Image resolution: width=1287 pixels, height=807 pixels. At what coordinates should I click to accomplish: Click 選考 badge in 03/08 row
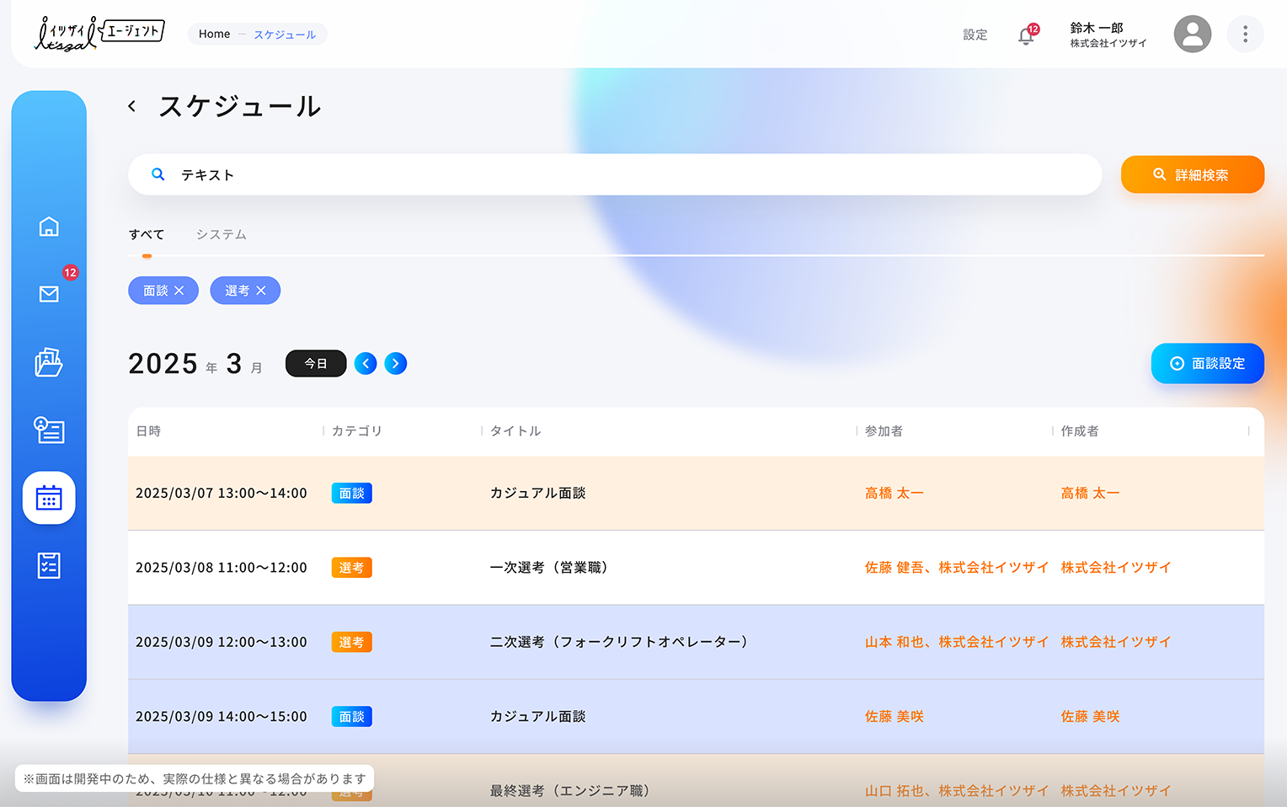(x=351, y=568)
